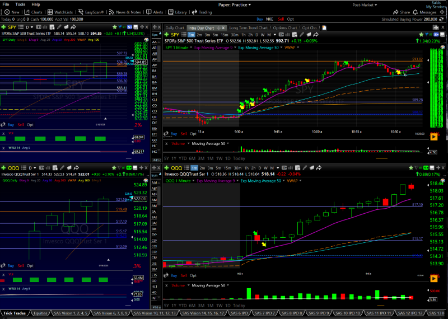Click Opt link in the top order bar
The height and width of the screenshot is (319, 448).
[290, 19]
